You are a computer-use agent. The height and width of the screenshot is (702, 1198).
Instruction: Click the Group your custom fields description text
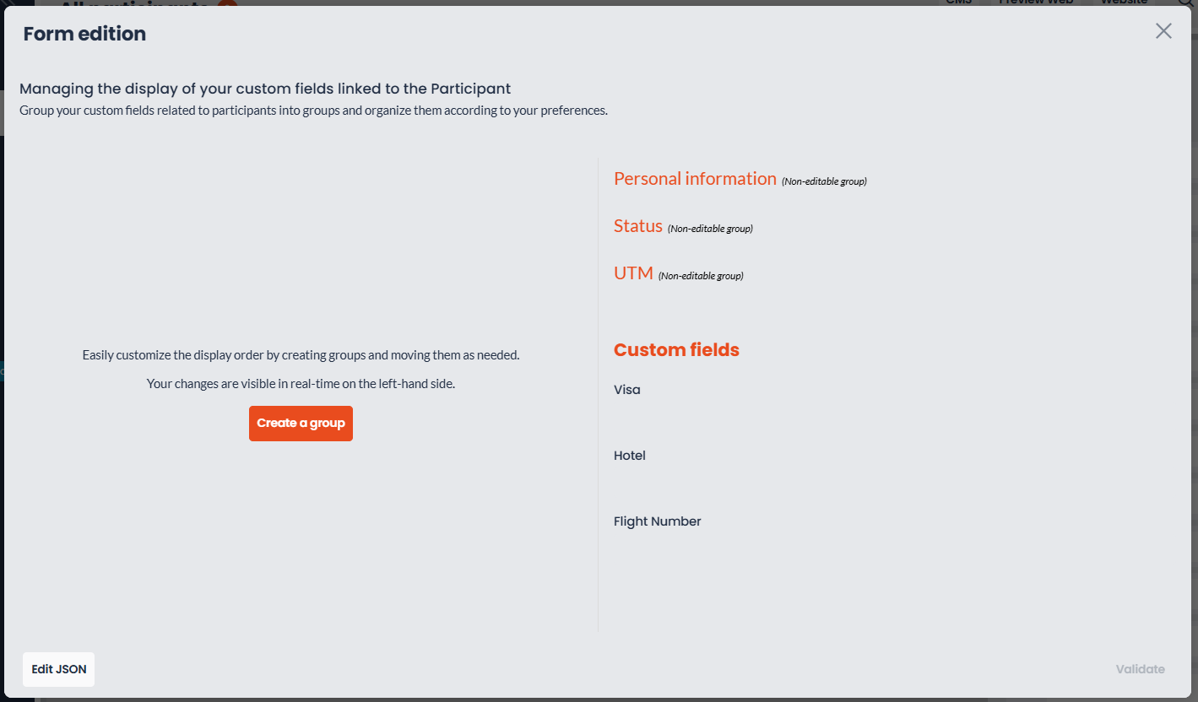[313, 111]
